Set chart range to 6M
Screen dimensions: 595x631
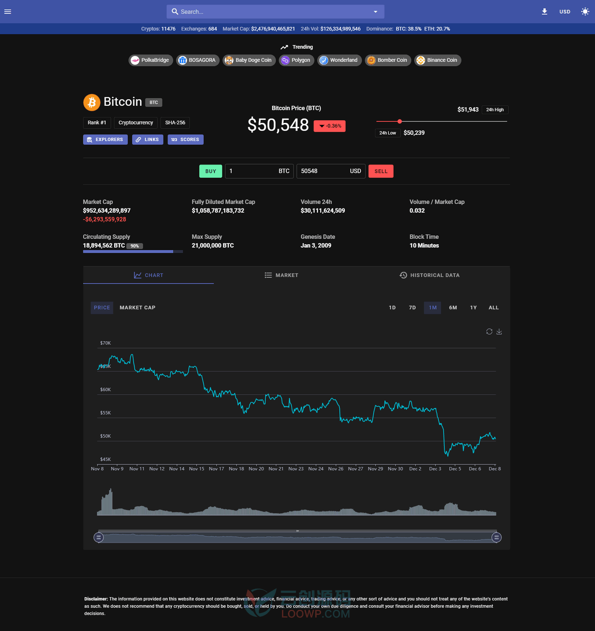coord(453,307)
